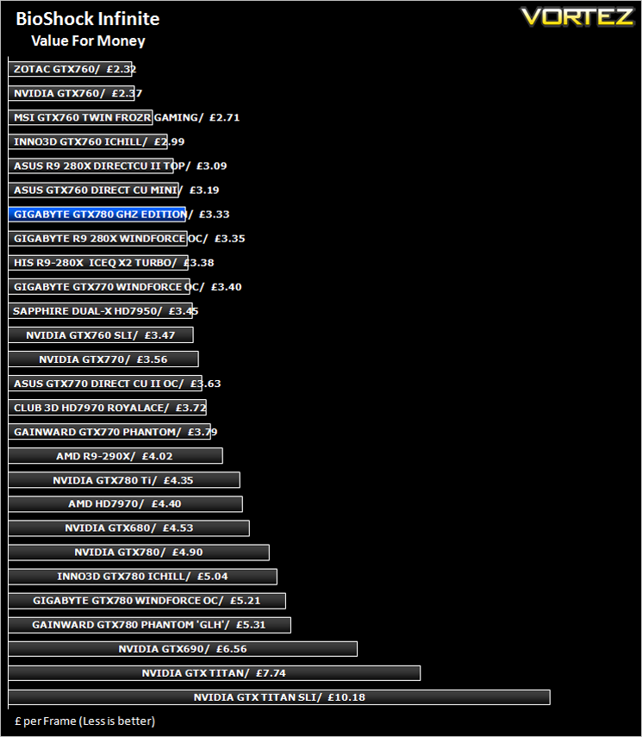
Task: Select the NVIDIA GTX TITAN £7.74 bar
Action: pos(215,673)
